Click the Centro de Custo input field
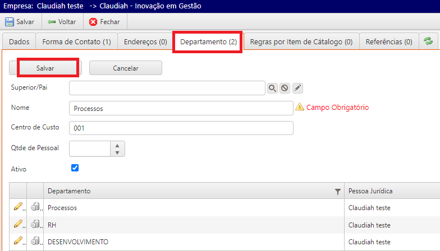The height and width of the screenshot is (251, 440). 181,128
